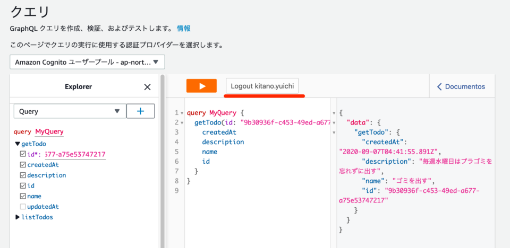The image size is (510, 248).
Task: Fold the query block at line 1
Action: (182, 113)
